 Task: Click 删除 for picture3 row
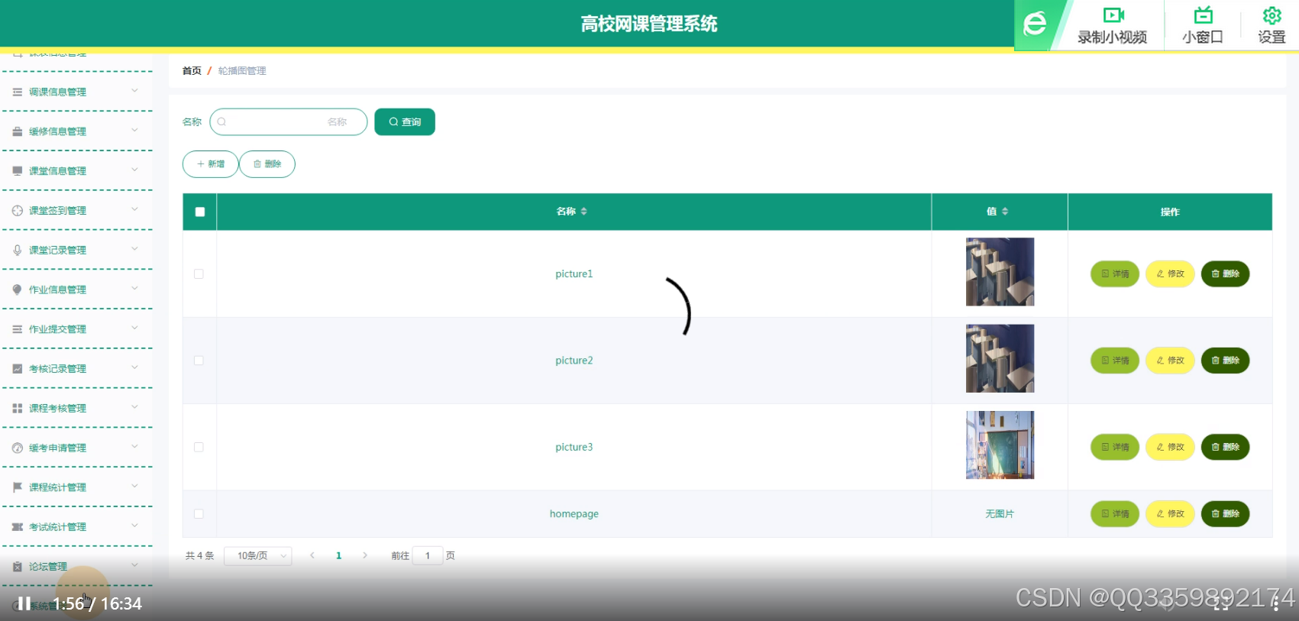1225,447
